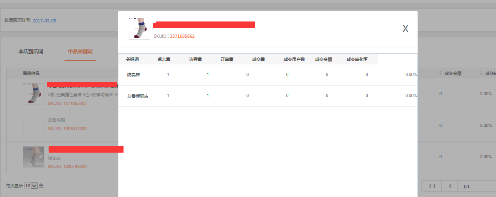Viewport: 496px width, 197px height.
Task: Click SKUID 1058011300 in background list
Action: coord(67,129)
